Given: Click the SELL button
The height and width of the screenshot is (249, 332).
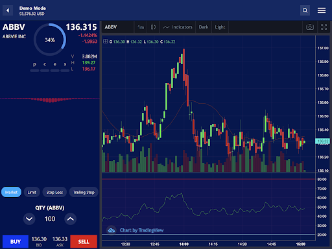Looking at the screenshot, I should tap(84, 241).
